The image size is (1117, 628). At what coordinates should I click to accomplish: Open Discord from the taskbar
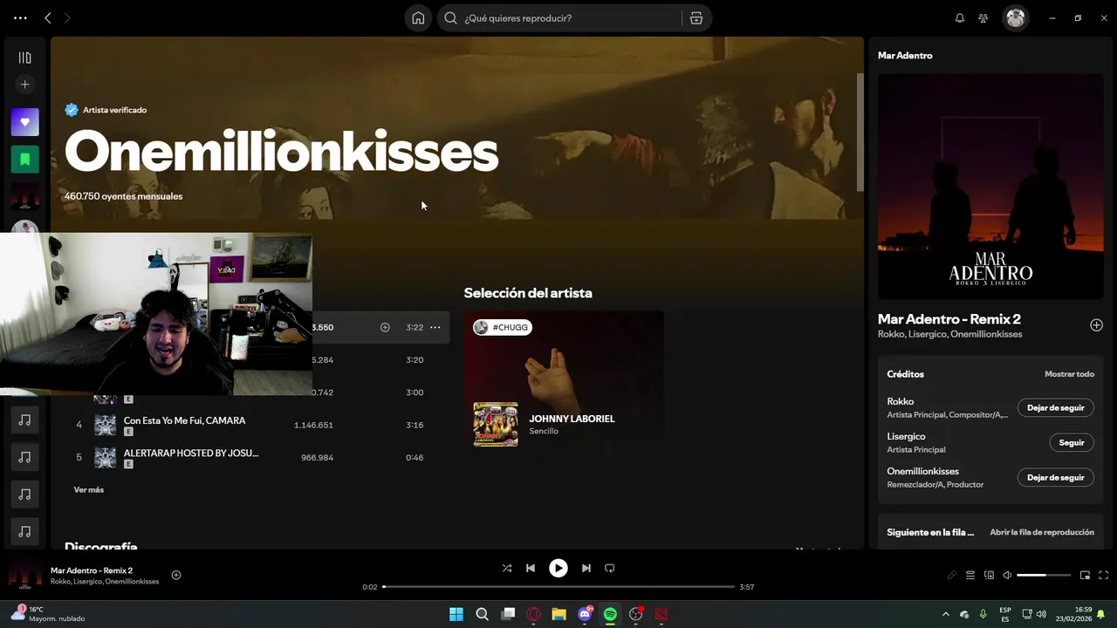pyautogui.click(x=585, y=614)
